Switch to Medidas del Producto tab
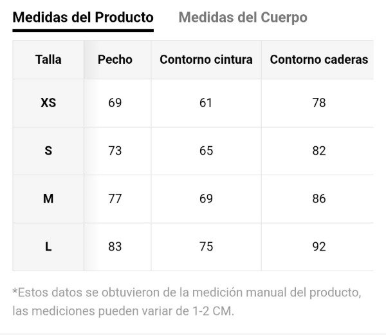Image resolution: width=386 pixels, height=335 pixels. click(83, 17)
